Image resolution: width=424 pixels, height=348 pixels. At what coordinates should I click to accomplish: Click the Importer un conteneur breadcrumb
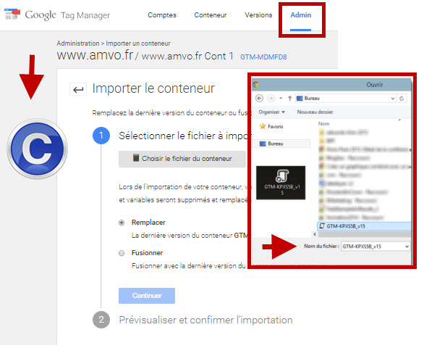(x=138, y=43)
